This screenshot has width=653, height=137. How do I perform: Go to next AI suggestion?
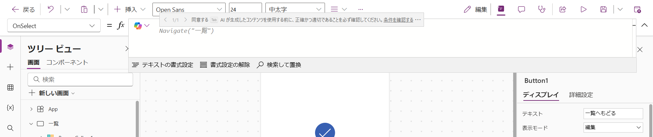coord(185,20)
